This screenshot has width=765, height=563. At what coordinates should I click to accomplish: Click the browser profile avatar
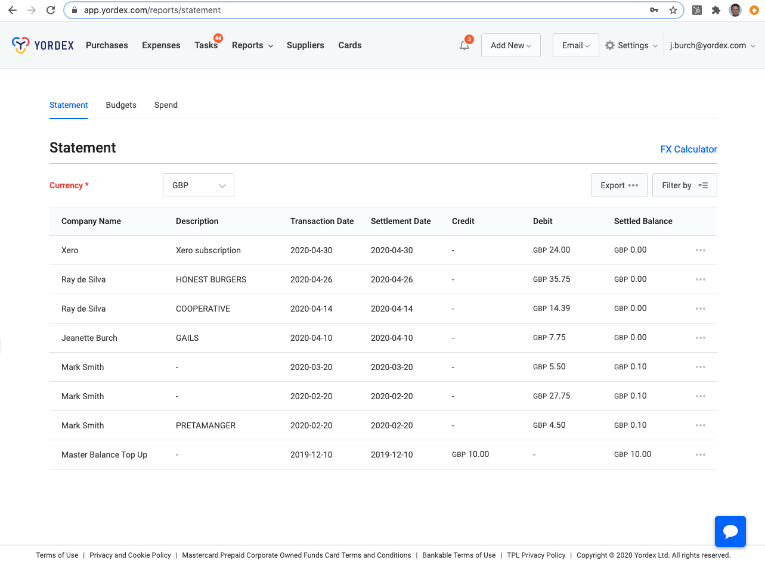(735, 10)
